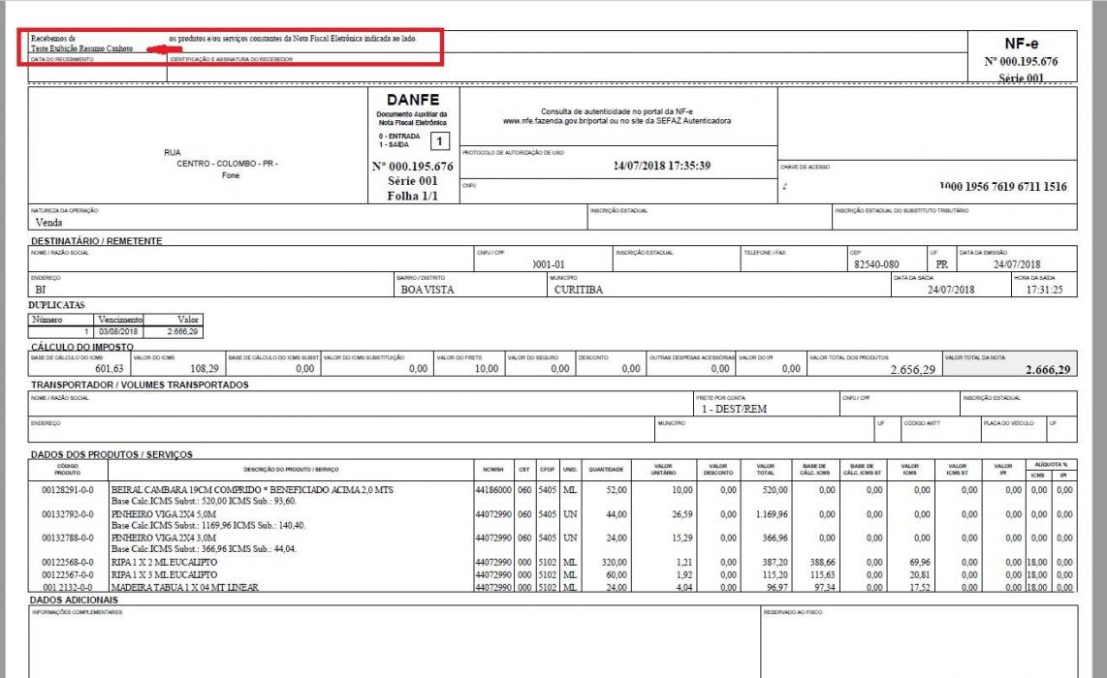Select the date under Data da Emissão

point(1017,264)
